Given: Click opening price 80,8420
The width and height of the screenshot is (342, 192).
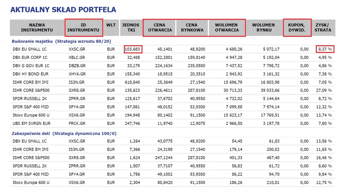Looking at the screenshot, I should pyautogui.click(x=164, y=183).
